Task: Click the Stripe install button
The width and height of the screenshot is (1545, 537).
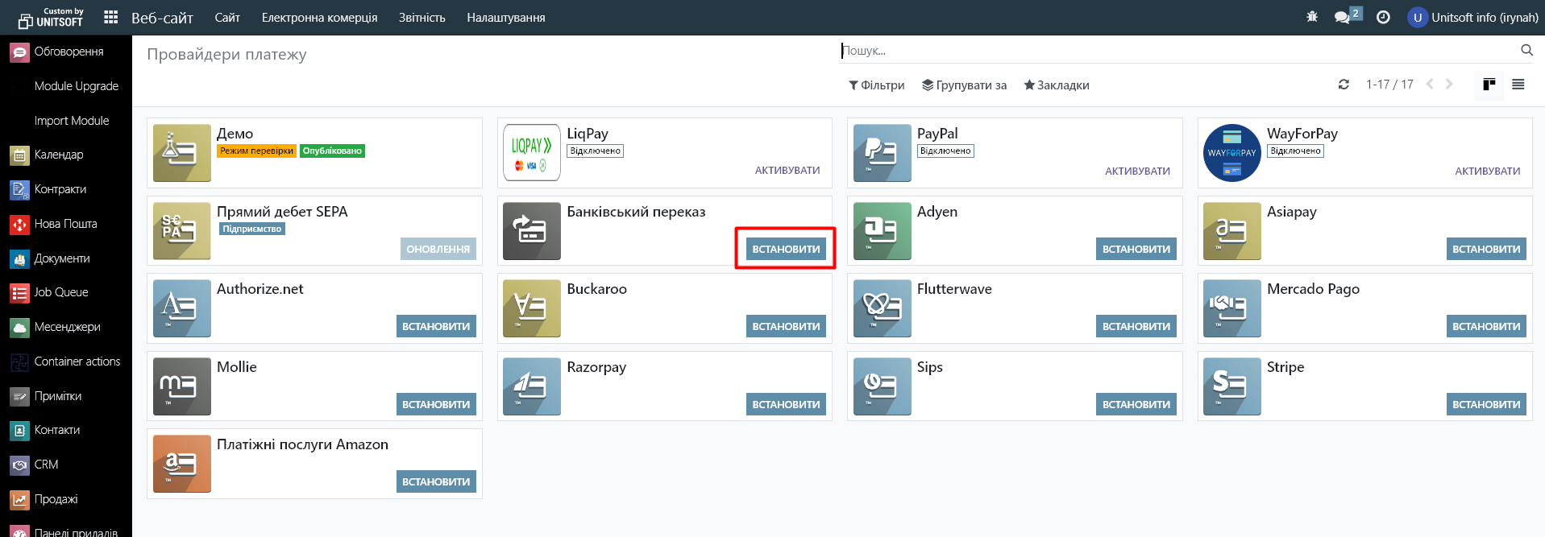Action: click(1485, 404)
